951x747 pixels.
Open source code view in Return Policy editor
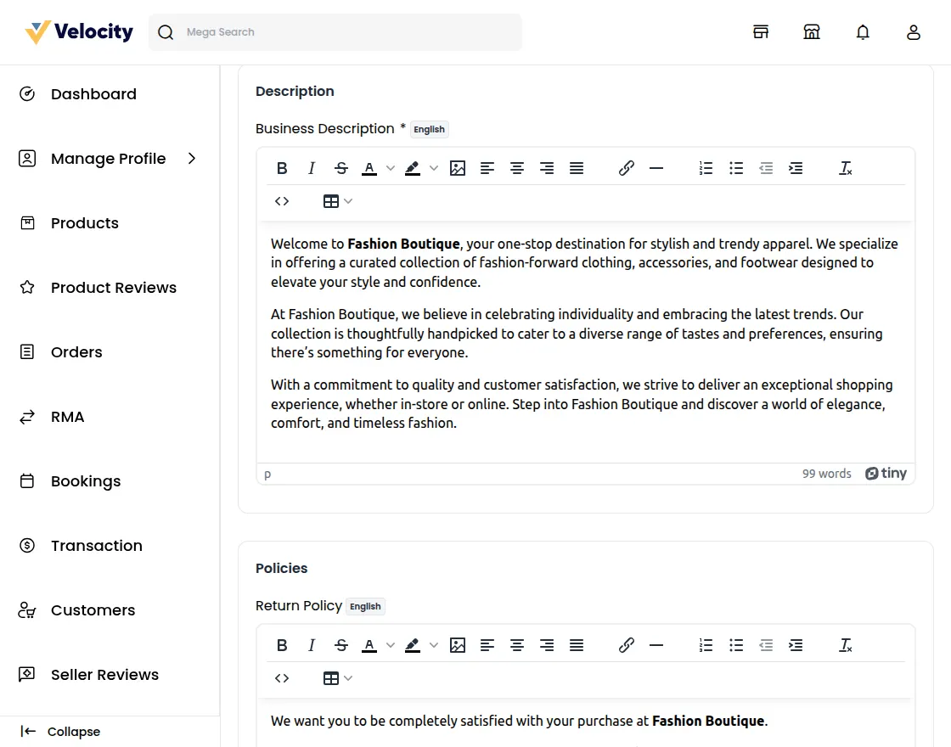[281, 678]
